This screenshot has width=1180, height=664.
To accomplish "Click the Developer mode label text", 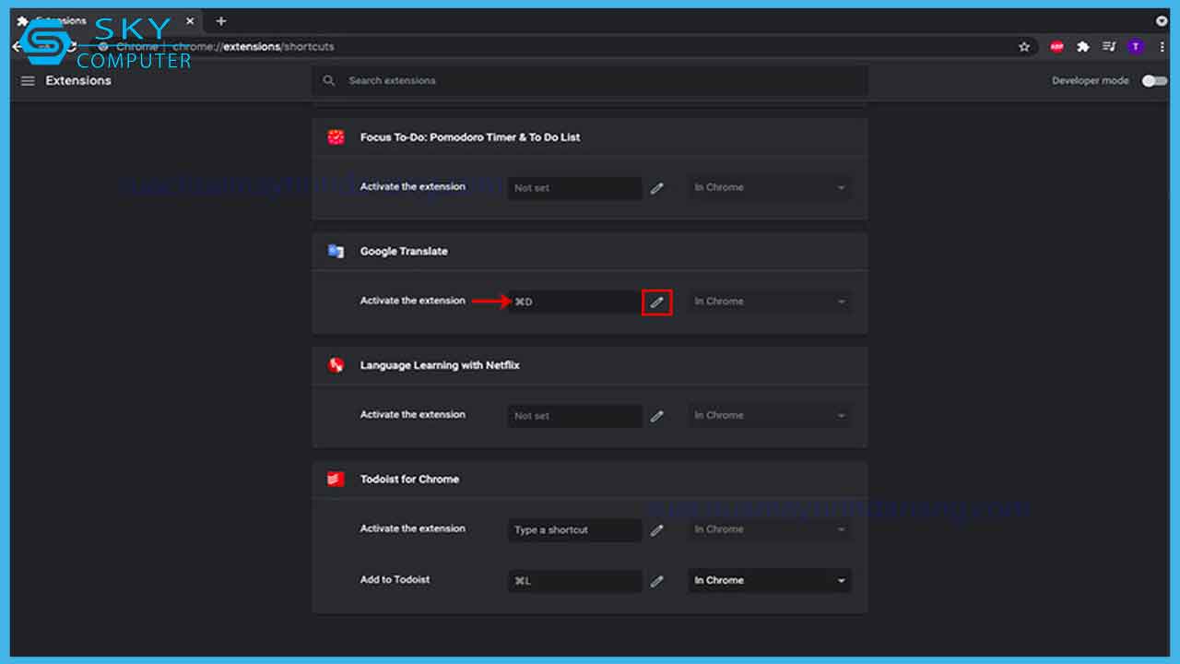I will click(1091, 81).
